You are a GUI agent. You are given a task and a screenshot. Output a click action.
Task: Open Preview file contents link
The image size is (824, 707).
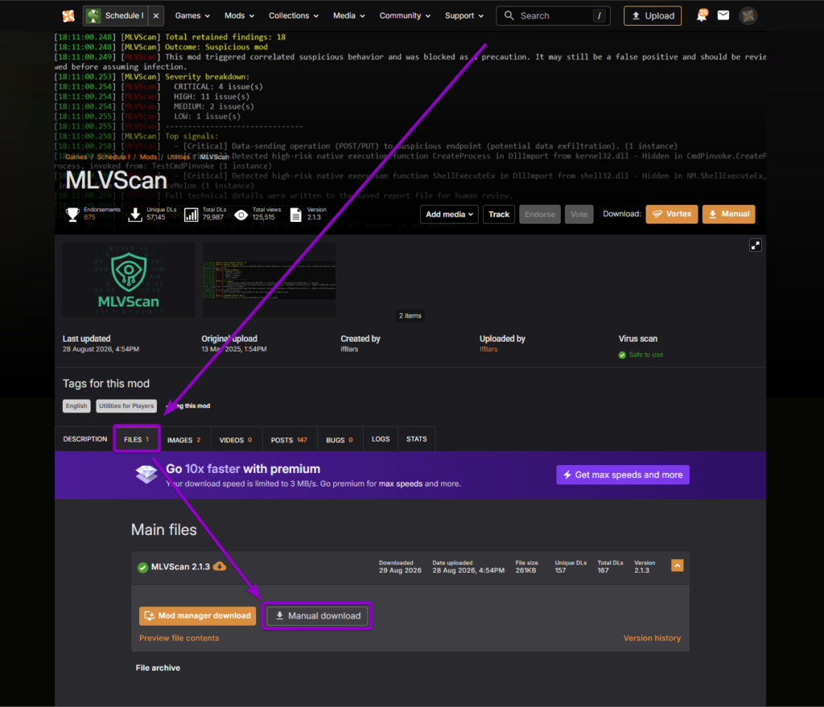[x=179, y=638]
